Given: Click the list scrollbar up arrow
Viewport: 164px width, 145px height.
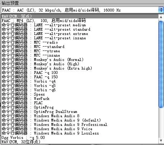Looking at the screenshot, I should tap(161, 17).
